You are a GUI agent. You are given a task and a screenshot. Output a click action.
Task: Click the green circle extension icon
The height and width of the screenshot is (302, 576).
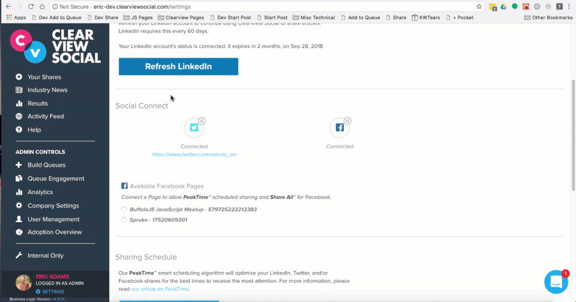pos(515,7)
